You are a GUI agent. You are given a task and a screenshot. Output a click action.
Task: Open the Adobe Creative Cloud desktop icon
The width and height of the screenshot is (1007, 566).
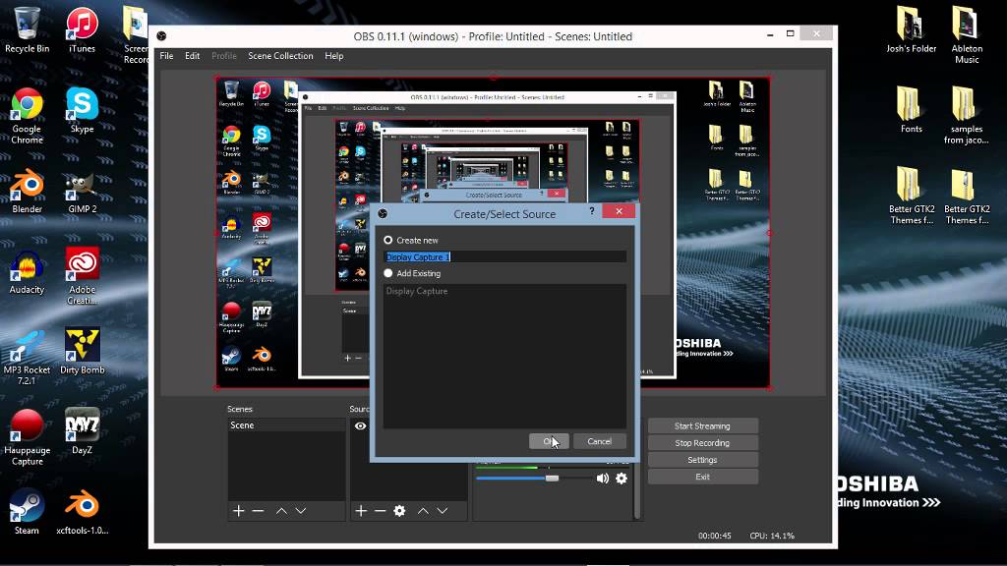83,276
